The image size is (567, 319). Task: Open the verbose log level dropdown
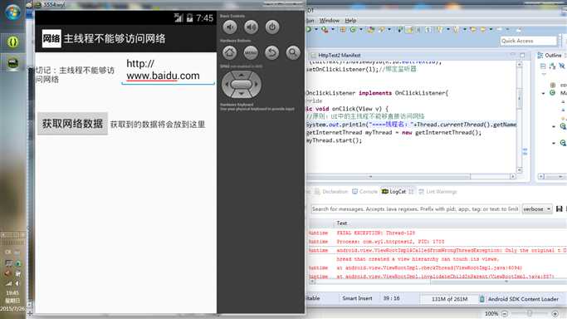click(537, 209)
